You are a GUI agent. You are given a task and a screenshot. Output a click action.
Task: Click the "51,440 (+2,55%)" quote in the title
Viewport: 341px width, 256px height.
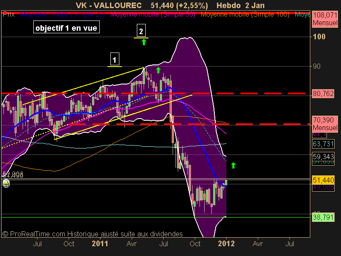tap(179, 5)
